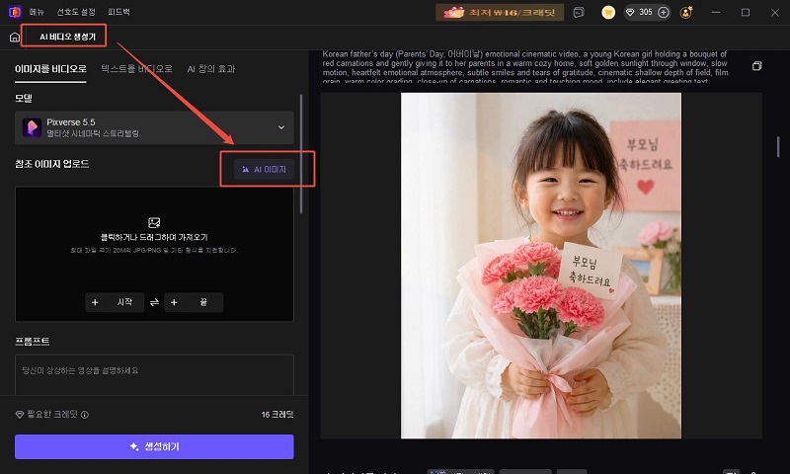This screenshot has width=790, height=474.
Task: Switch to AI 창의 효과 tab
Action: tap(211, 69)
